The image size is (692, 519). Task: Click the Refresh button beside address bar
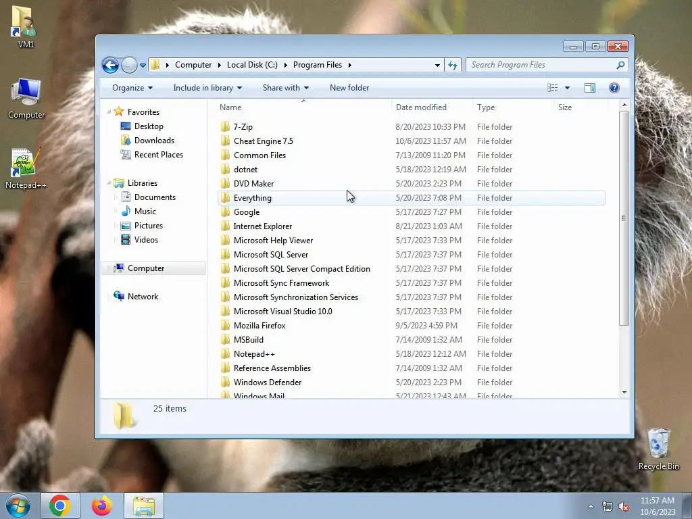point(453,66)
